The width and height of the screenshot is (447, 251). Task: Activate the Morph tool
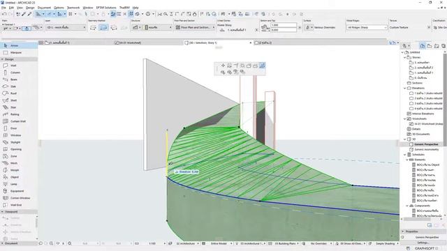(19, 170)
